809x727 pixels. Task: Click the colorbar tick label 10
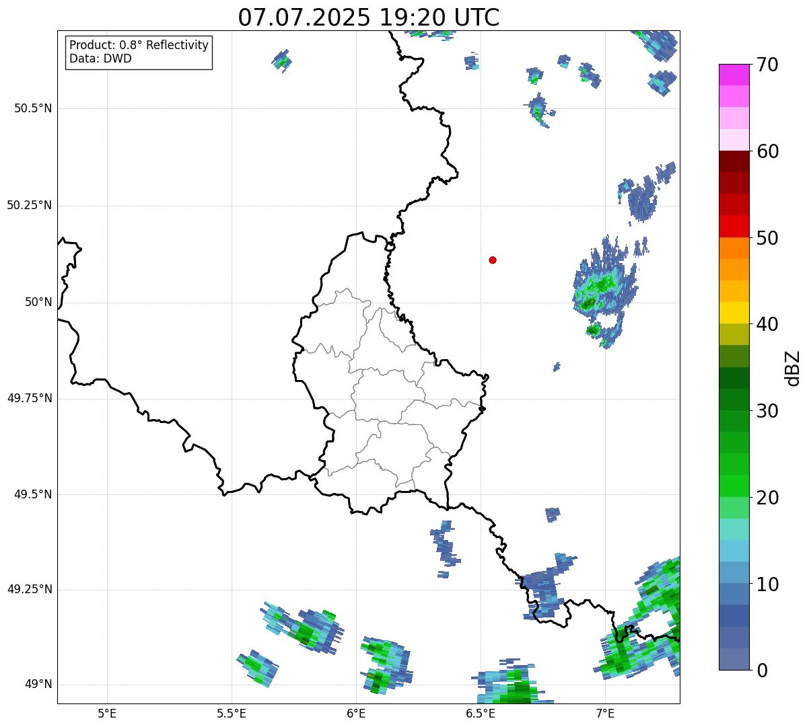point(767,584)
